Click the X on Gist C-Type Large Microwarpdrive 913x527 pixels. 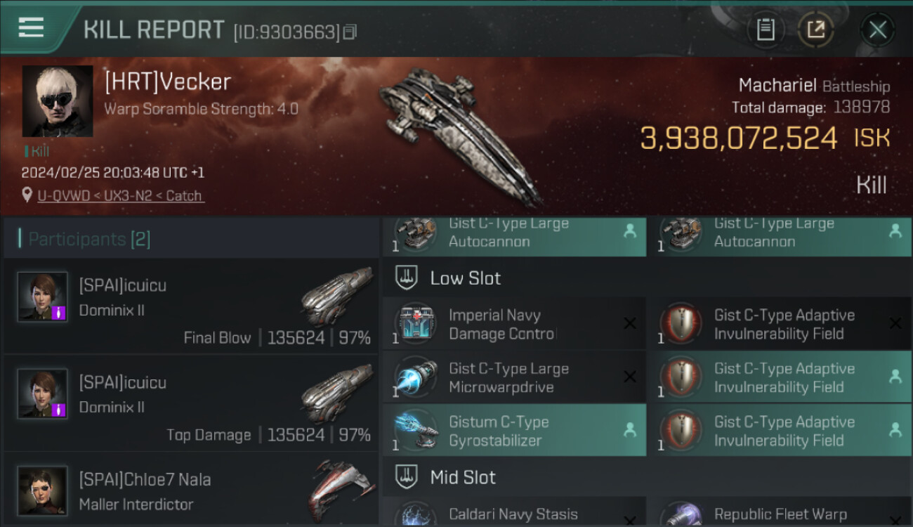[x=630, y=377]
